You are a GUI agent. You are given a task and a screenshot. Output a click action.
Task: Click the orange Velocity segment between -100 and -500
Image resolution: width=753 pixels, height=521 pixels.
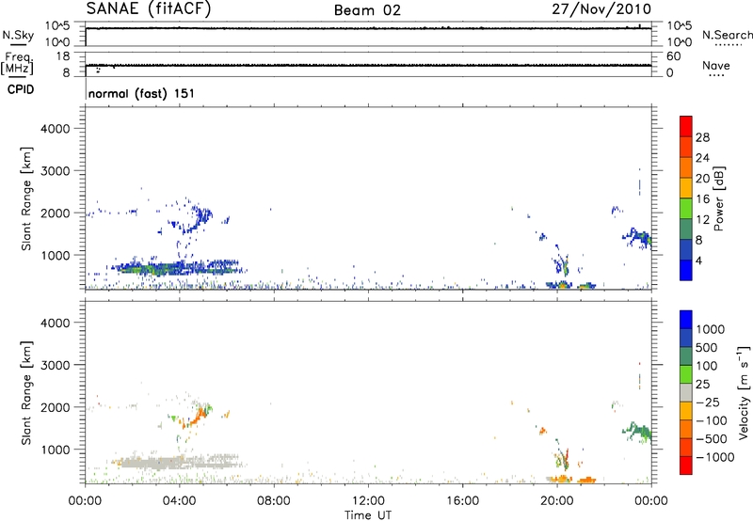tap(686, 429)
